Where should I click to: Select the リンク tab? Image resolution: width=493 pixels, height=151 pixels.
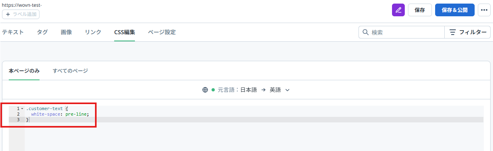[x=93, y=32]
